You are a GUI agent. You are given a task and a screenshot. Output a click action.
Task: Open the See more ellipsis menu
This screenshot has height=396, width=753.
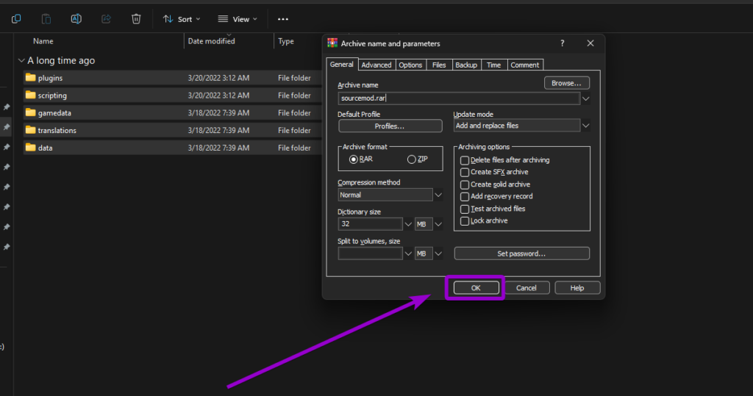point(283,19)
